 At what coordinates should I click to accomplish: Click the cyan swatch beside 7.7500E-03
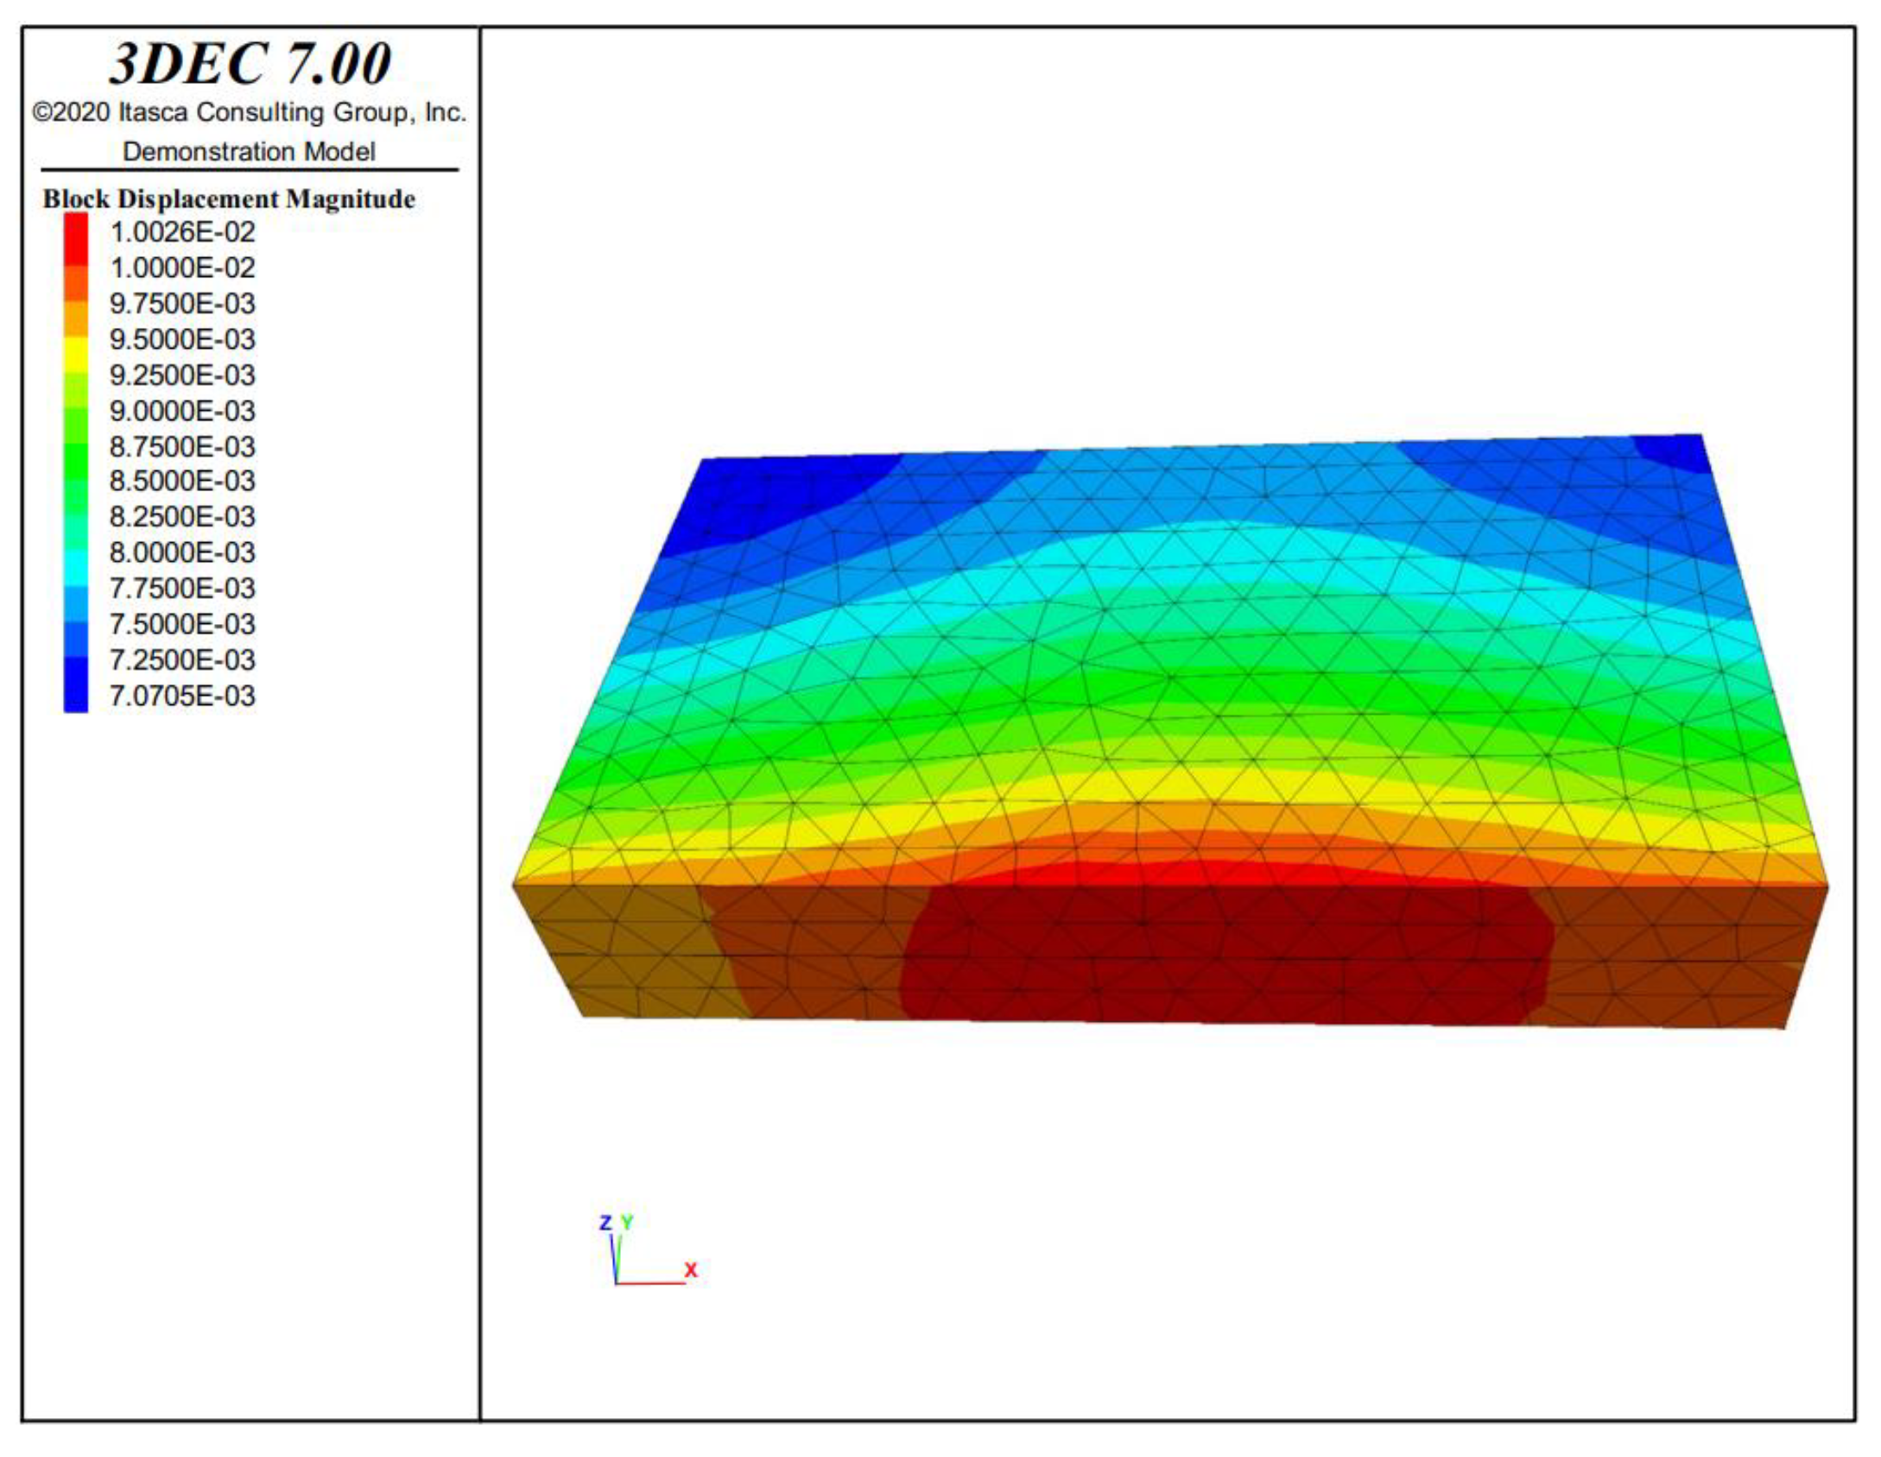tap(76, 570)
